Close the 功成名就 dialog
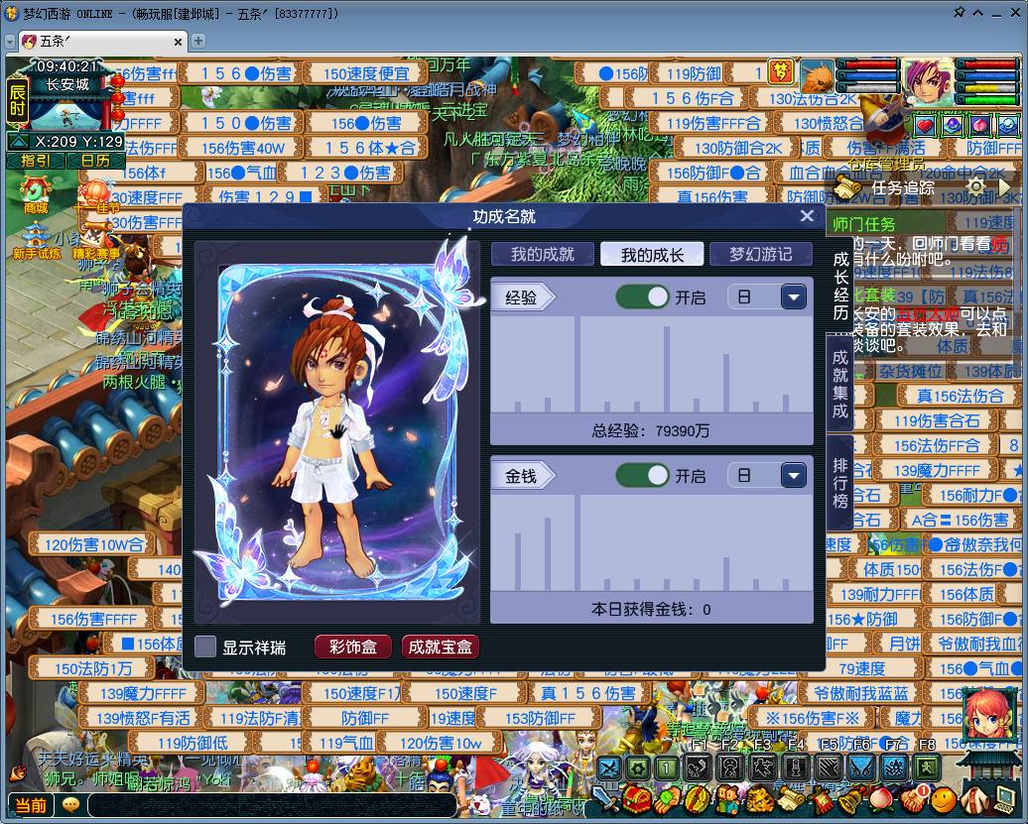Viewport: 1028px width, 824px height. click(807, 215)
